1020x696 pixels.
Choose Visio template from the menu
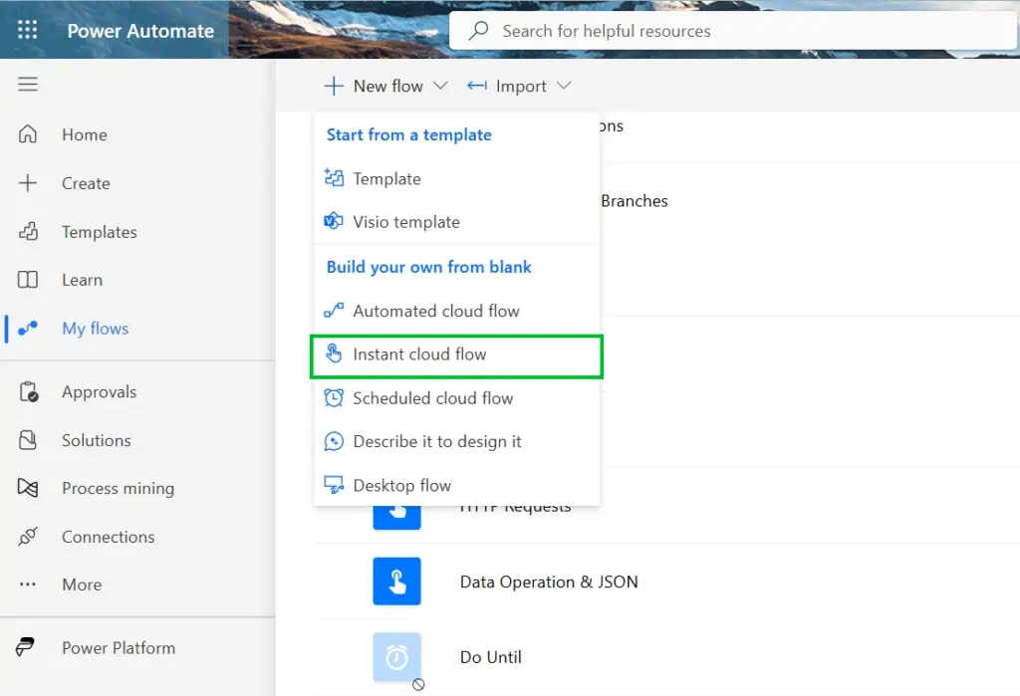click(456, 222)
